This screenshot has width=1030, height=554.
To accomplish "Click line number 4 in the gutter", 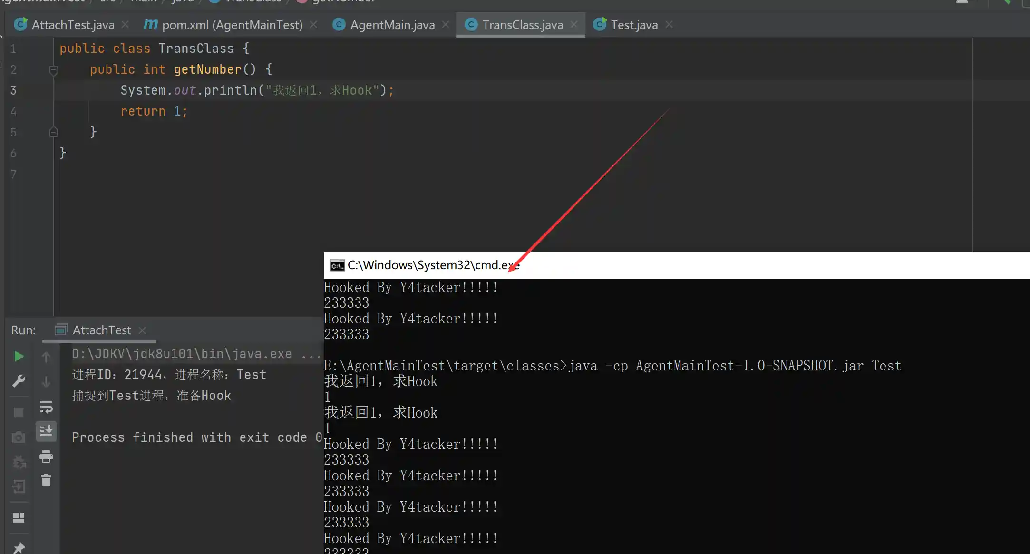I will [x=13, y=111].
